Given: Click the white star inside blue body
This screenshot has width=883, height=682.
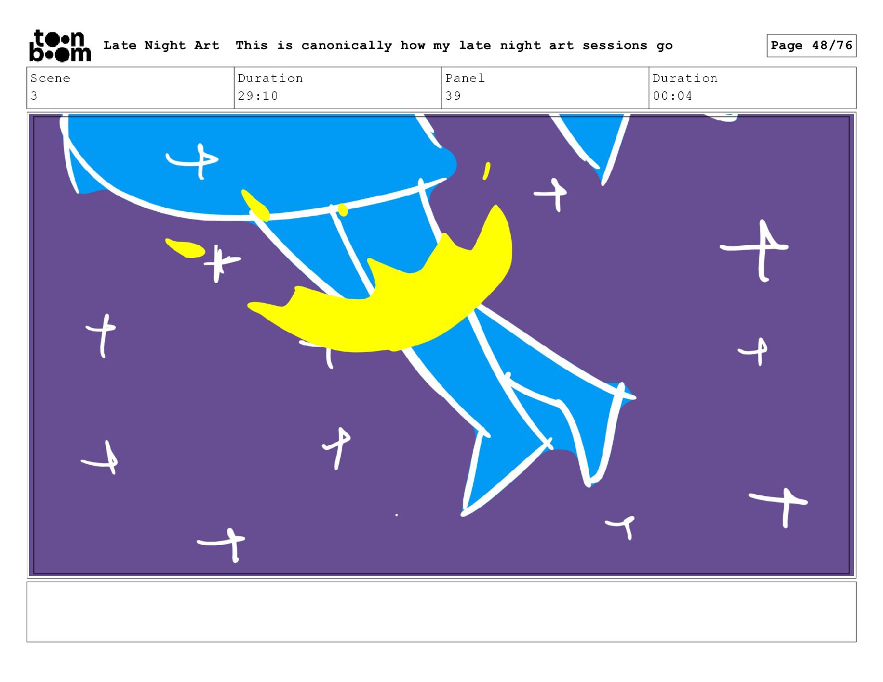Looking at the screenshot, I should (193, 161).
